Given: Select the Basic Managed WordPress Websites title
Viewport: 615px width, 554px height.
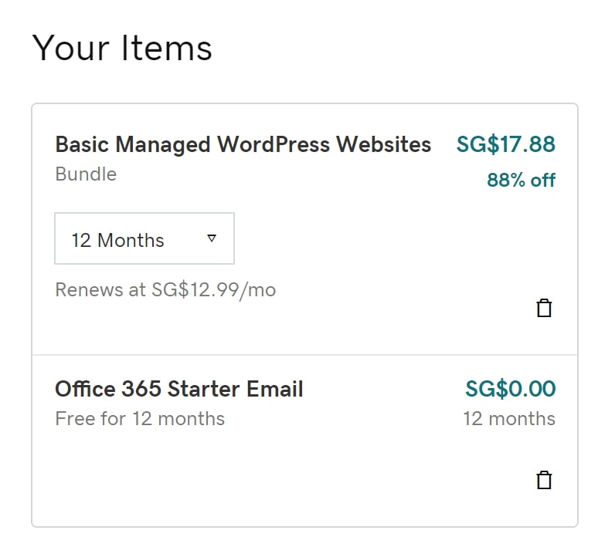Looking at the screenshot, I should (x=243, y=144).
